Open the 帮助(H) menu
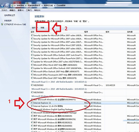This screenshot has height=132, width=139. 37,10
